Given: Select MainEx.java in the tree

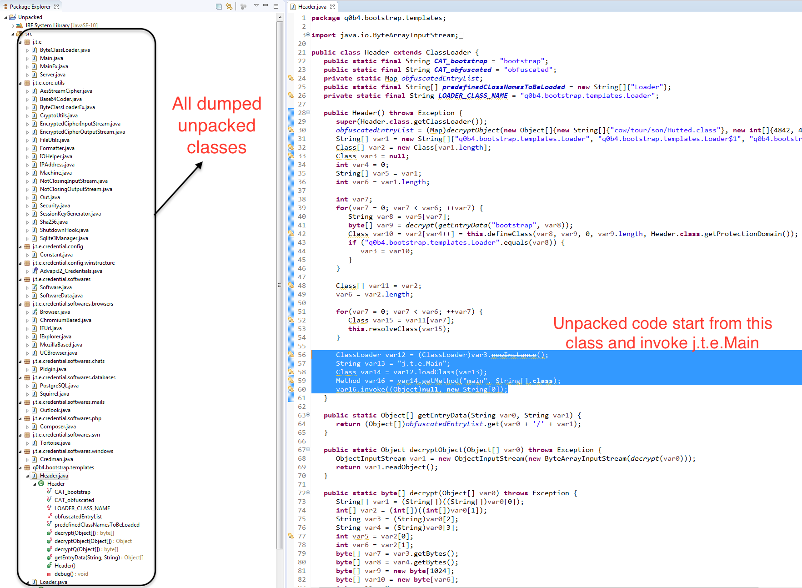Looking at the screenshot, I should tap(54, 66).
